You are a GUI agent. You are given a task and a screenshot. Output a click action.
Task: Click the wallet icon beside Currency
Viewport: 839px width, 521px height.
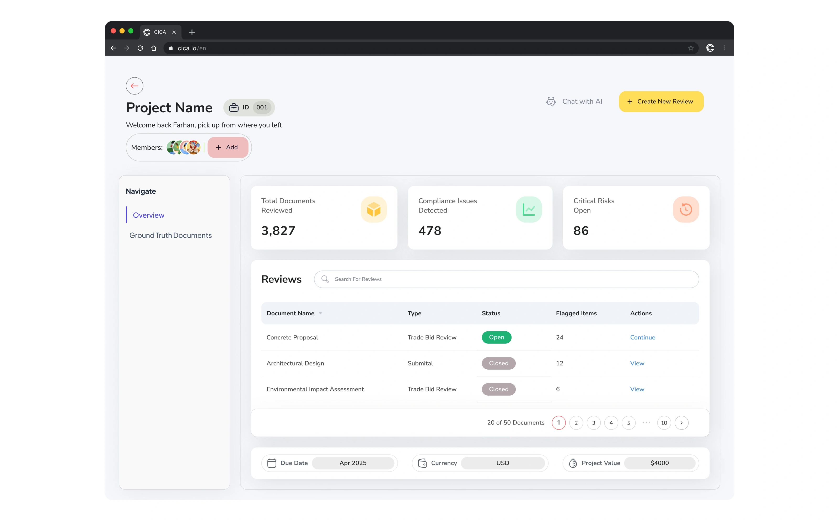(x=422, y=463)
